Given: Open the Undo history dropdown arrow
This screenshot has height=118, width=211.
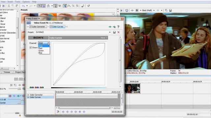Looking at the screenshot, I should coord(27,6).
